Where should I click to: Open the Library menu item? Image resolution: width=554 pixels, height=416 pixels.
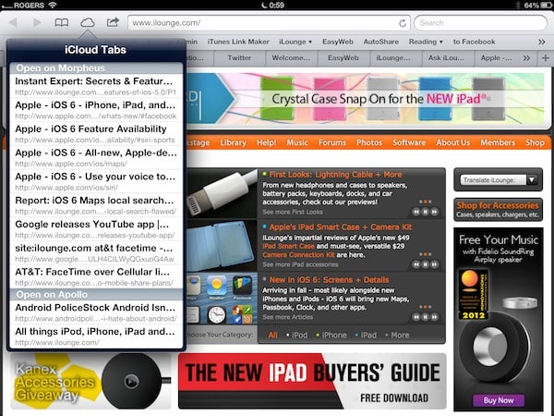(233, 142)
